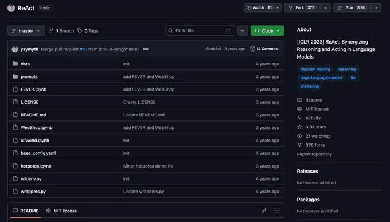Expand the Watch options dropdown arrow
The image size is (390, 222).
[x=278, y=7]
